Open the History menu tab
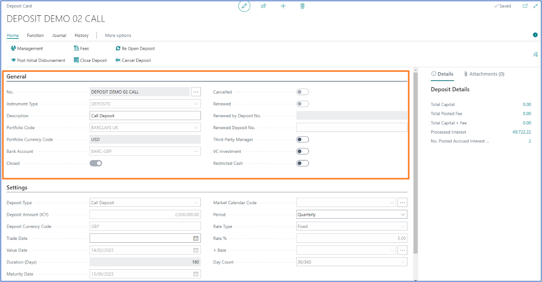 (x=82, y=35)
